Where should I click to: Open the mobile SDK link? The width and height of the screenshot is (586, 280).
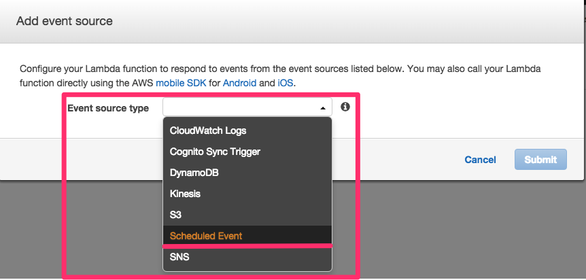click(x=181, y=83)
